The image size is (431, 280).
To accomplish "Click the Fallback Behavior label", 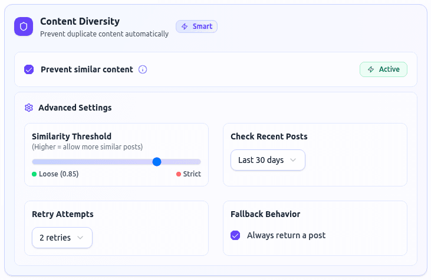I will (x=265, y=214).
